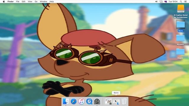This screenshot has height=106, width=189.
Task: Open Finder from the Dock
Action: click(66, 101)
